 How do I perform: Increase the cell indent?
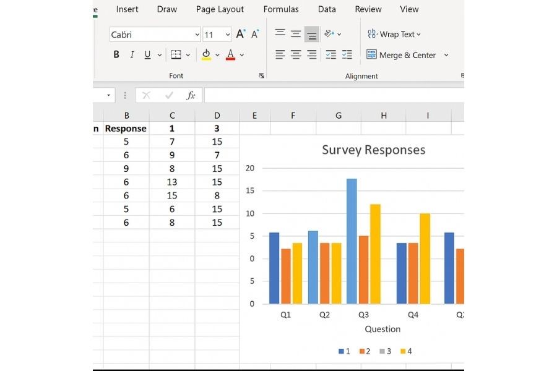(x=347, y=54)
